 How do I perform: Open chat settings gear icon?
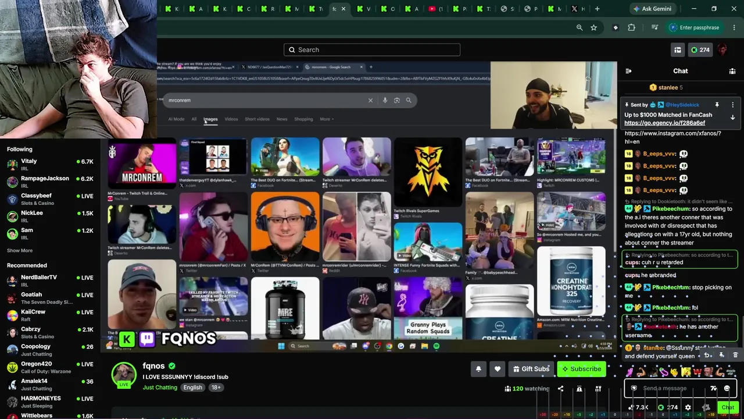click(688, 407)
